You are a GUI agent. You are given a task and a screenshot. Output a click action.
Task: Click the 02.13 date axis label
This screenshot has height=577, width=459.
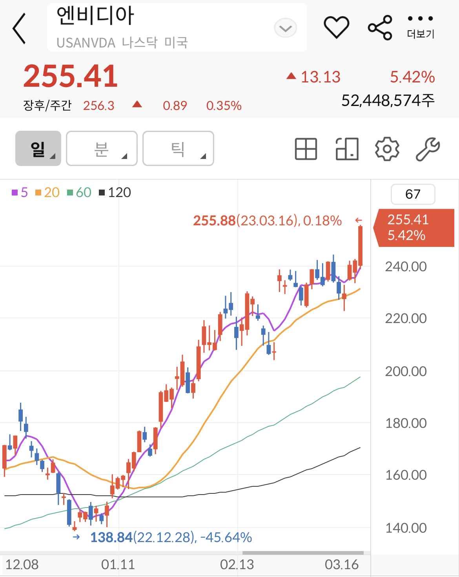237,564
